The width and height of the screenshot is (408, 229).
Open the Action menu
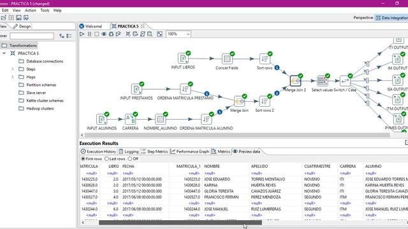[x=31, y=10]
